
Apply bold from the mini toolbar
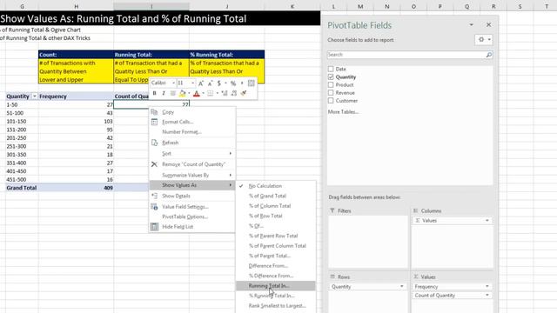(x=155, y=93)
